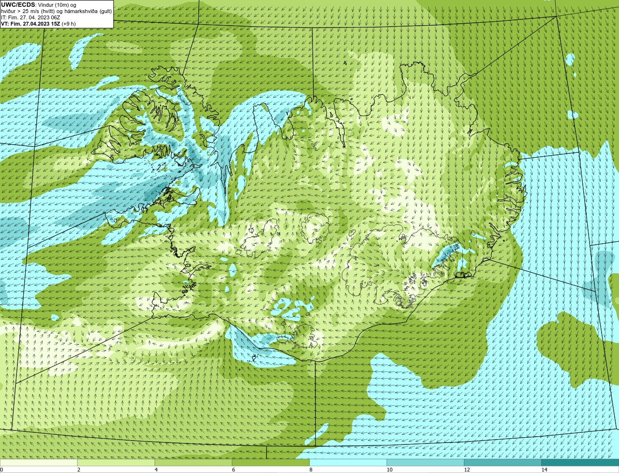Screen dimensions: 619x473
Task: Click the legend scale label '6'
Action: pos(233,470)
